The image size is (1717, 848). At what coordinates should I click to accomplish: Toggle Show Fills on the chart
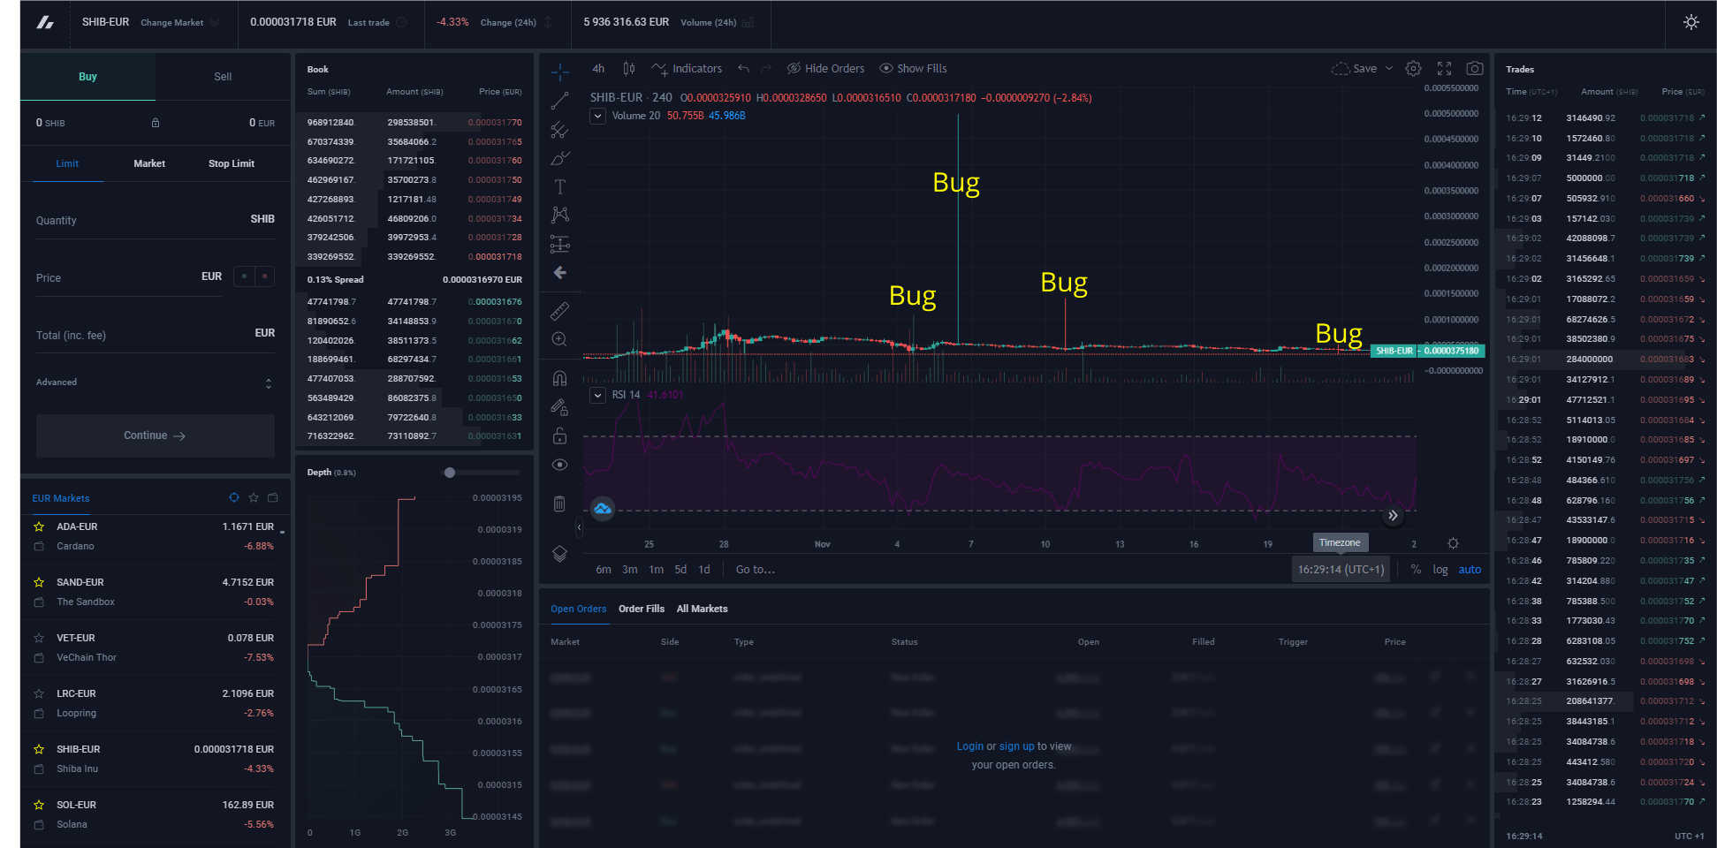pos(912,68)
